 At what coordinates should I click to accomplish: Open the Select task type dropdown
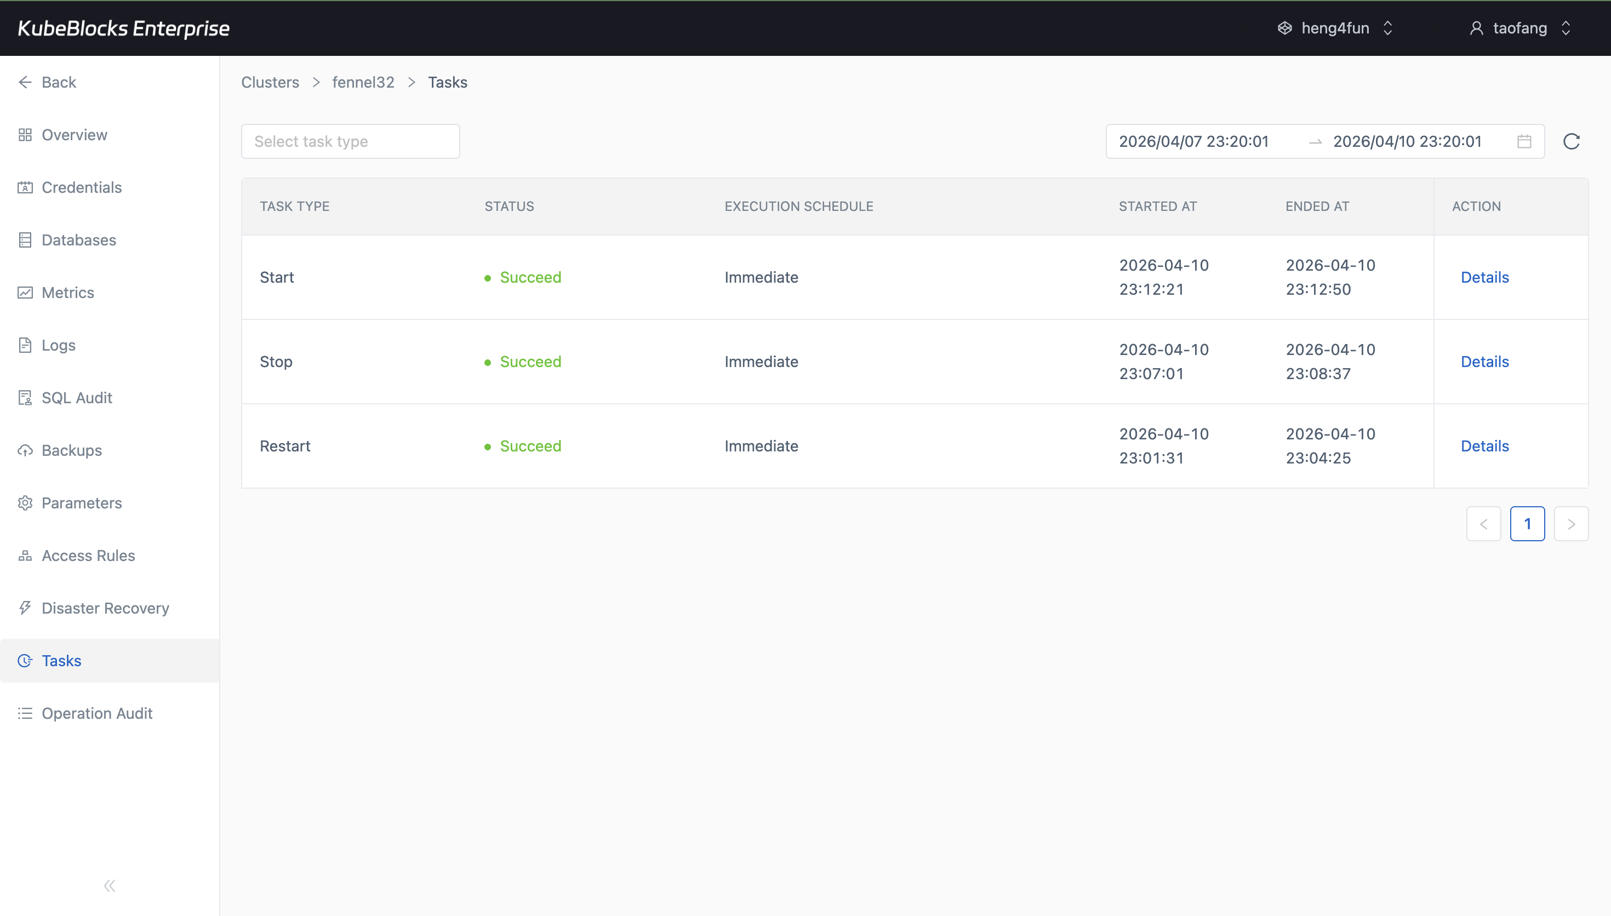pyautogui.click(x=350, y=141)
